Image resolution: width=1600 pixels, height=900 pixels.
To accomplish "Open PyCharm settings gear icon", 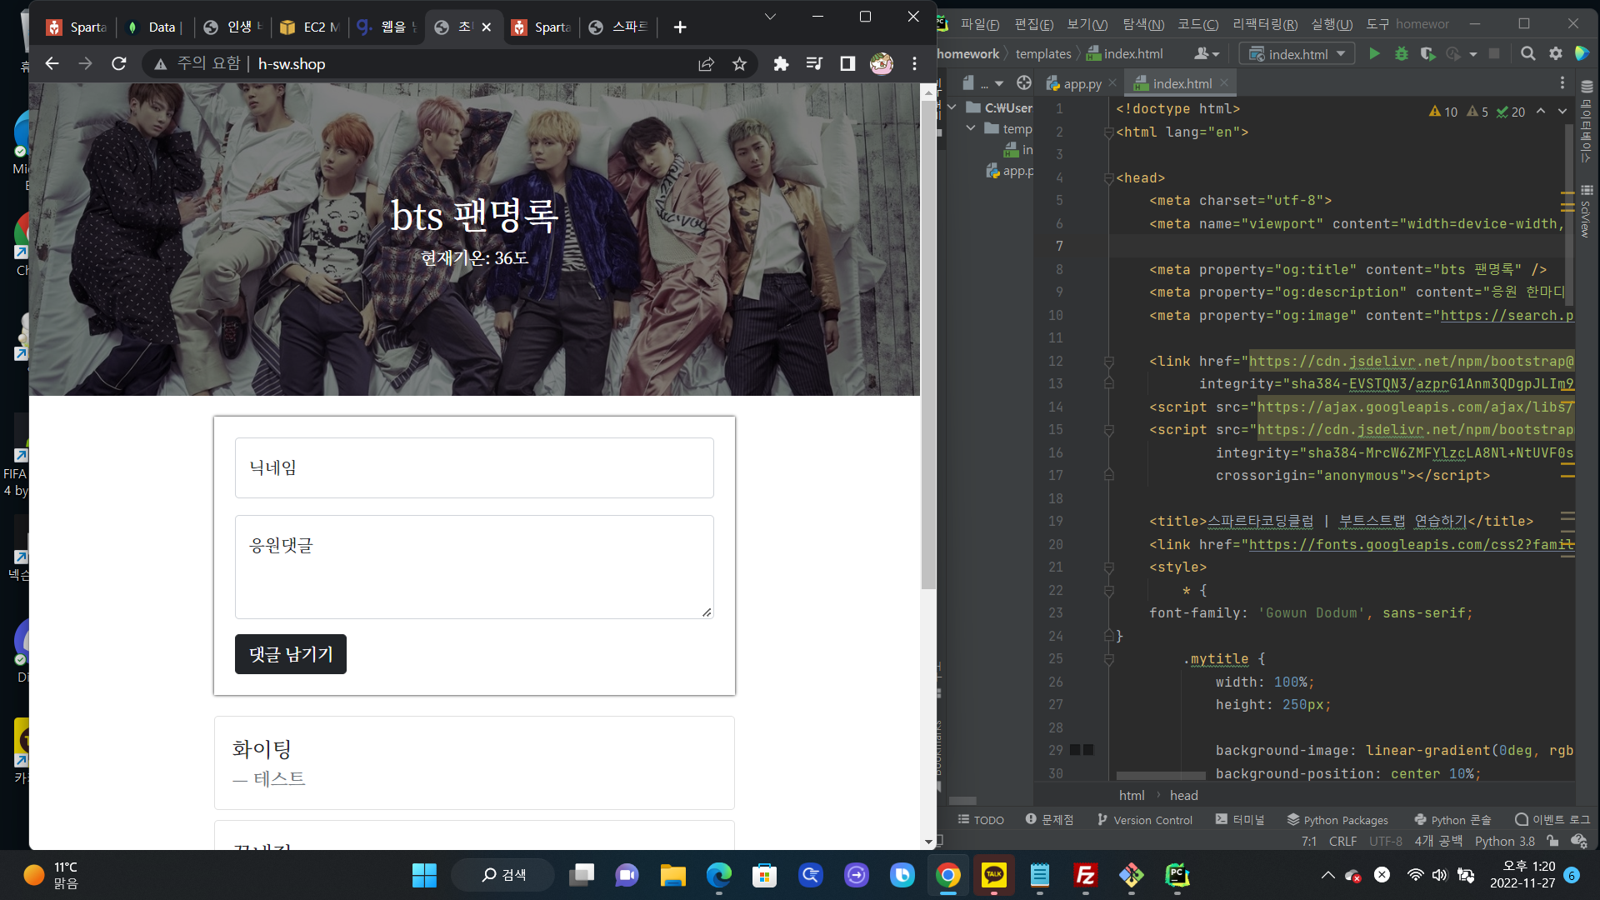I will pyautogui.click(x=1555, y=54).
